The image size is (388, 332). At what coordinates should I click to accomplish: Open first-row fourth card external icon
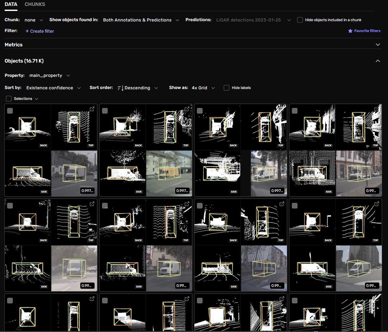coord(377,109)
